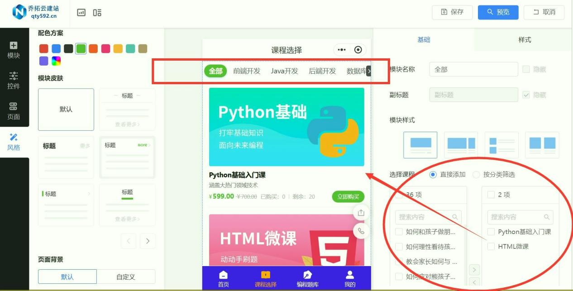Select the 前端开发 category tab

tap(247, 71)
